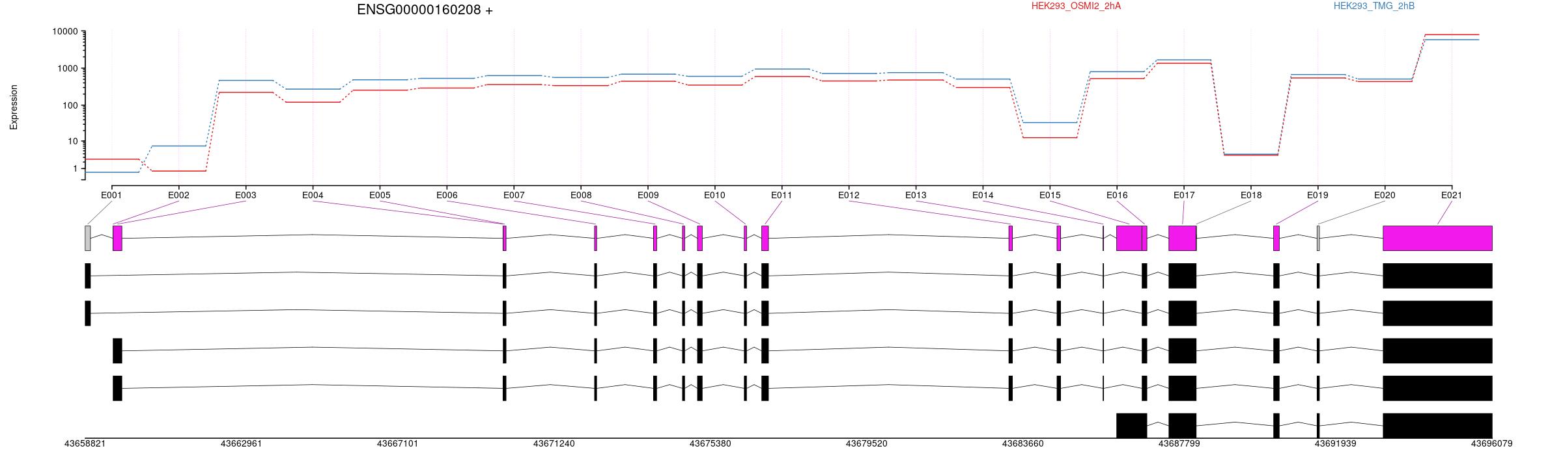This screenshot has height=455, width=1563.
Task: Click exon label E019
Action: coord(1317,195)
